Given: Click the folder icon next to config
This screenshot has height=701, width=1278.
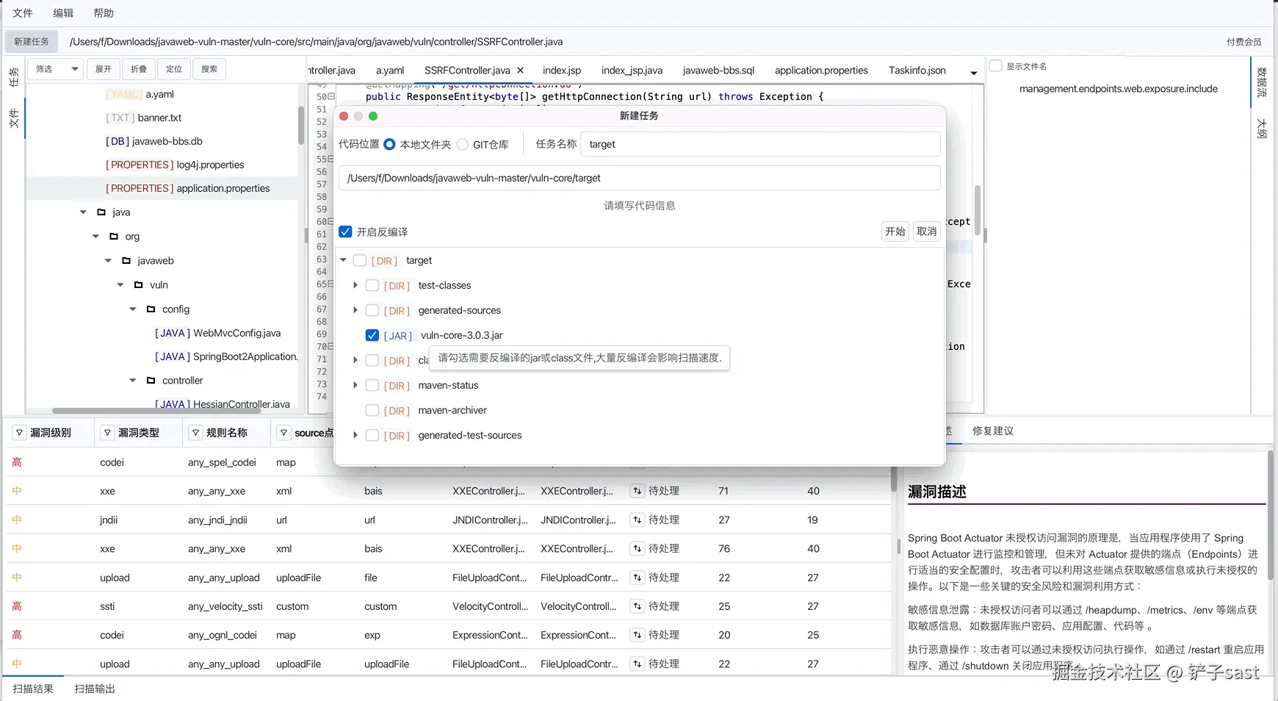Looking at the screenshot, I should (x=151, y=309).
